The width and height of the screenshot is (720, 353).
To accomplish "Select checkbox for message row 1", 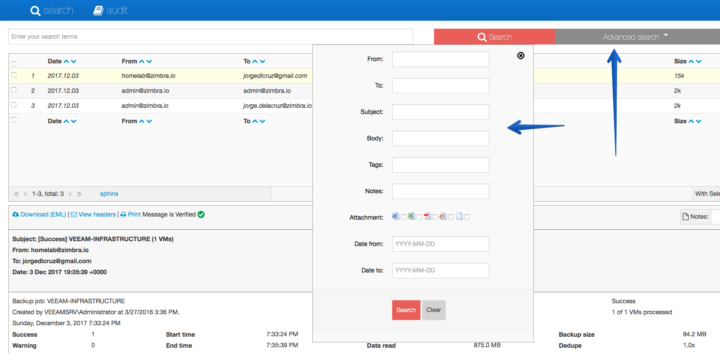I will click(x=14, y=75).
